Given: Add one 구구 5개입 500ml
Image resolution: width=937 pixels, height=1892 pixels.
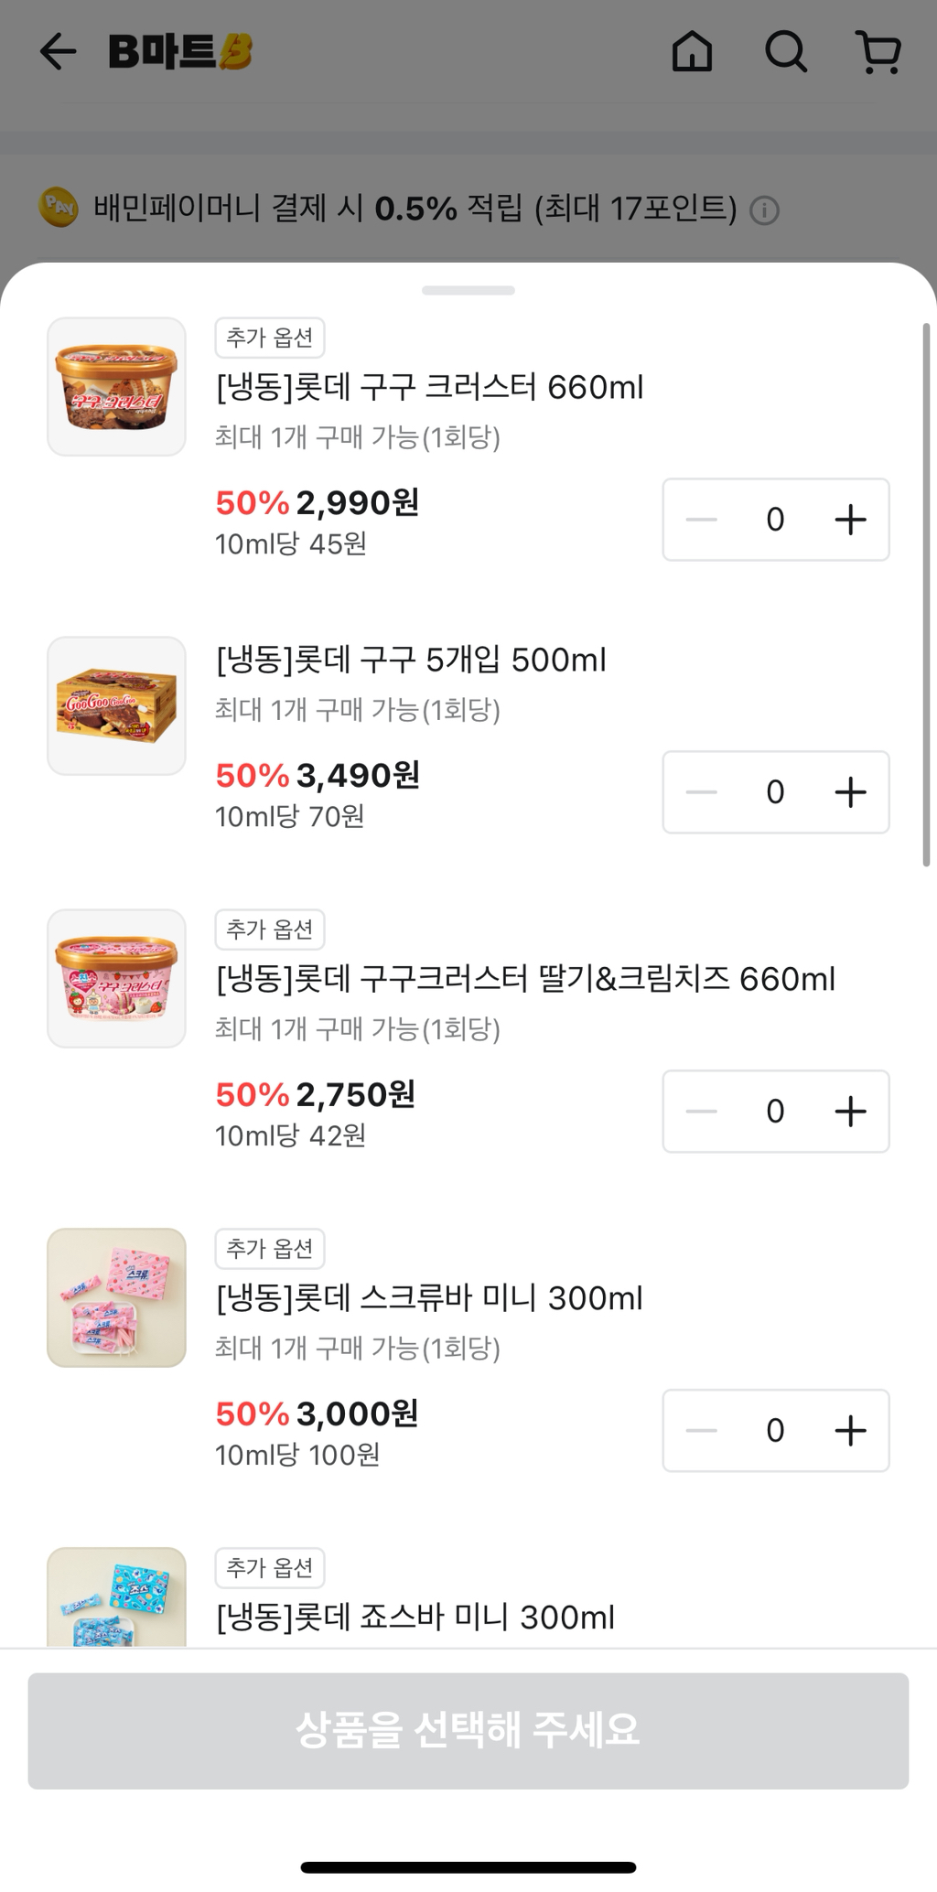Looking at the screenshot, I should [x=850, y=792].
